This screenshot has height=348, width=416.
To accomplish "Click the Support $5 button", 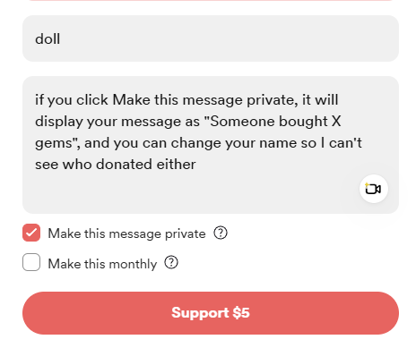I will point(211,313).
